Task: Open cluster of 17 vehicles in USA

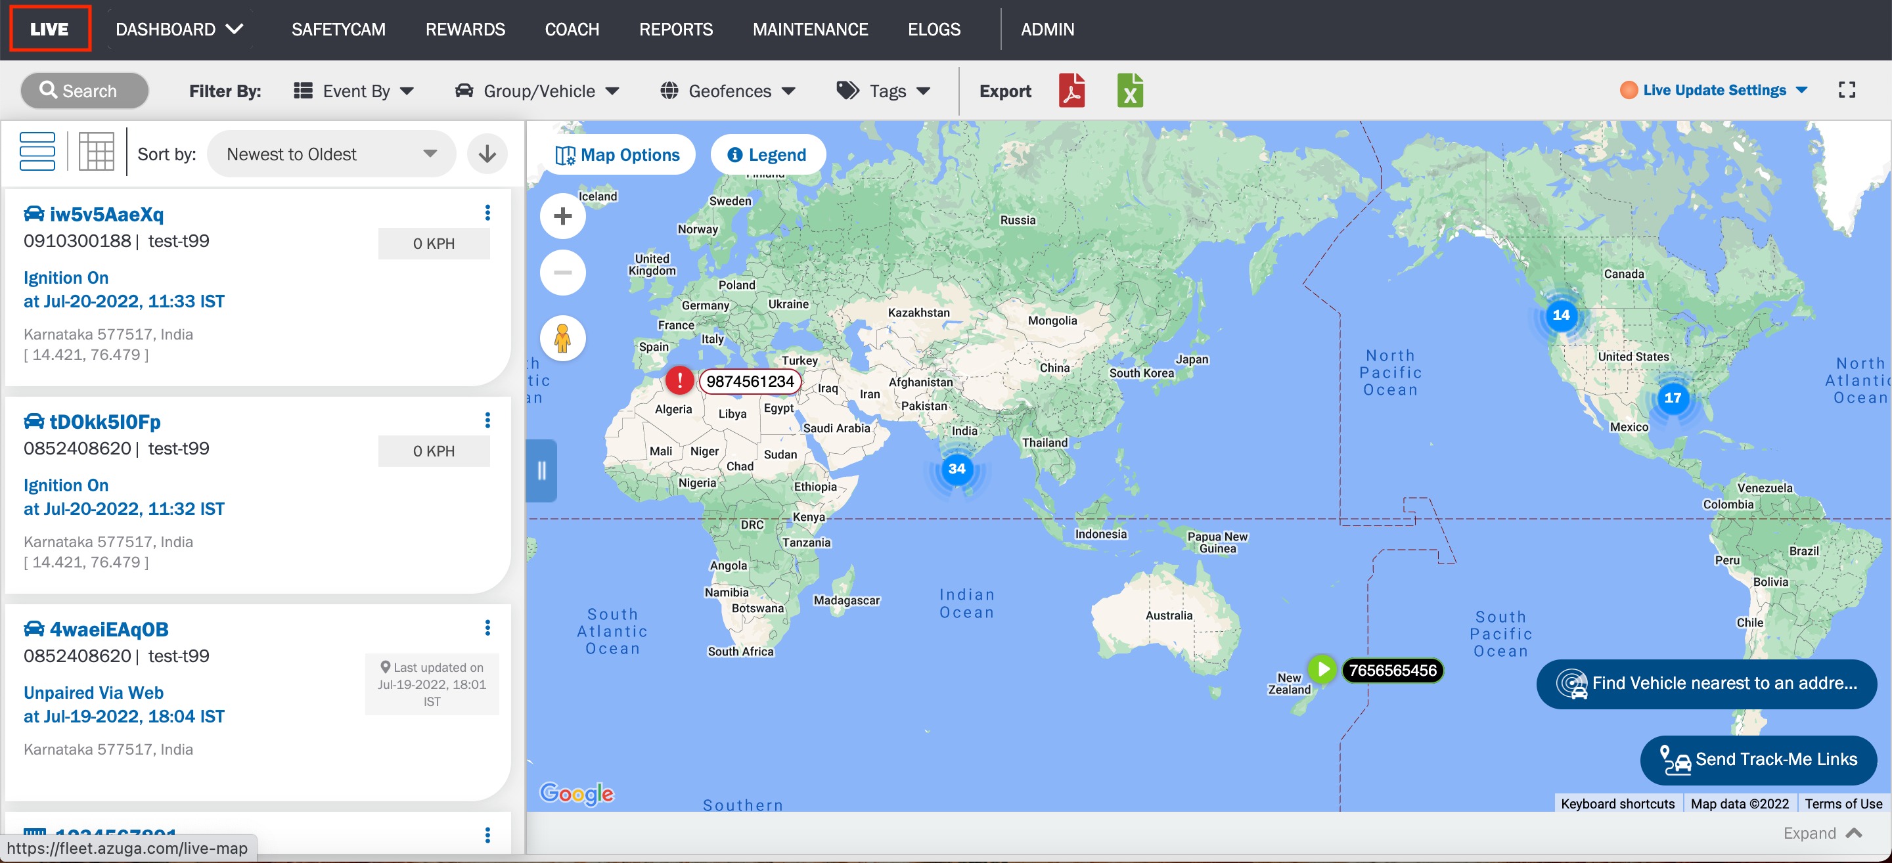Action: (1673, 397)
